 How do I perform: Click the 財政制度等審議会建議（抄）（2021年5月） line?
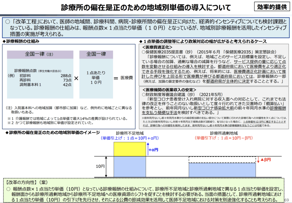pos(182,95)
